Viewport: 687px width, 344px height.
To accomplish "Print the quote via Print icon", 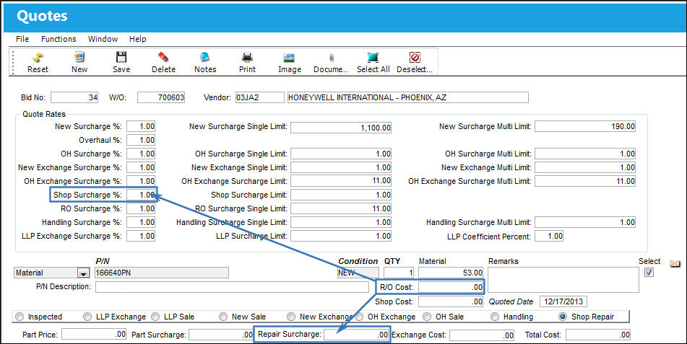I will coord(247,58).
